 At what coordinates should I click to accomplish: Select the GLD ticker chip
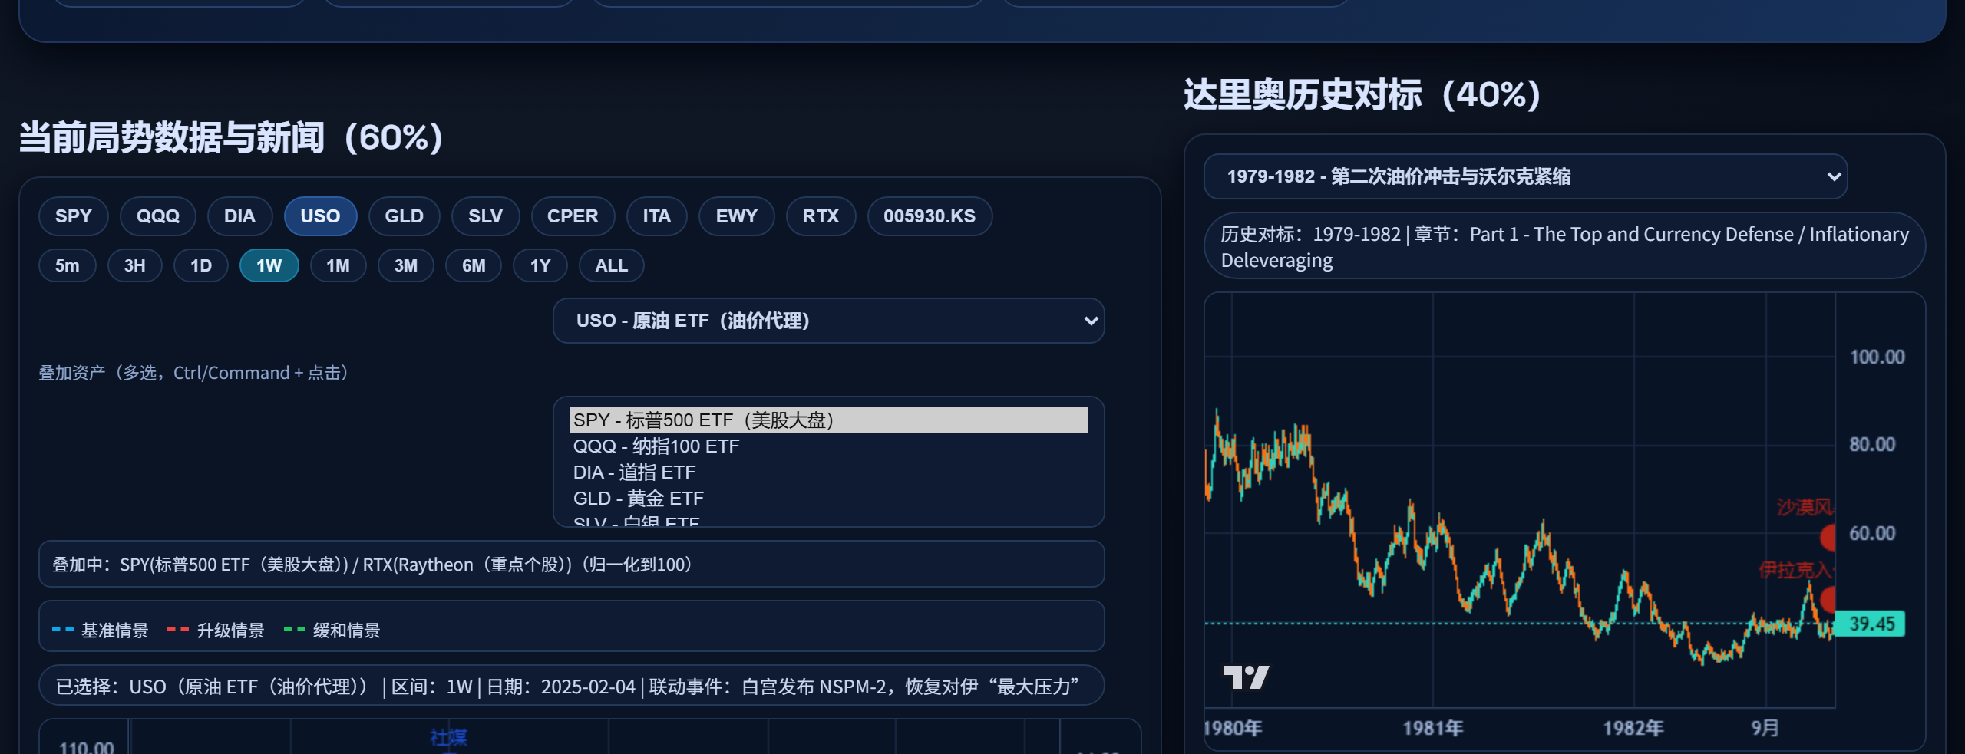[404, 216]
